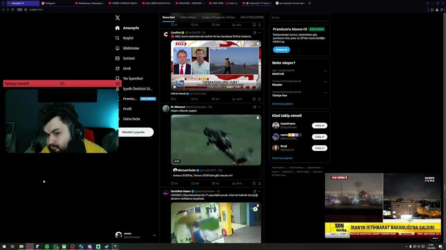The width and height of the screenshot is (446, 250).
Task: Click the Ara search field
Action: pos(300,17)
